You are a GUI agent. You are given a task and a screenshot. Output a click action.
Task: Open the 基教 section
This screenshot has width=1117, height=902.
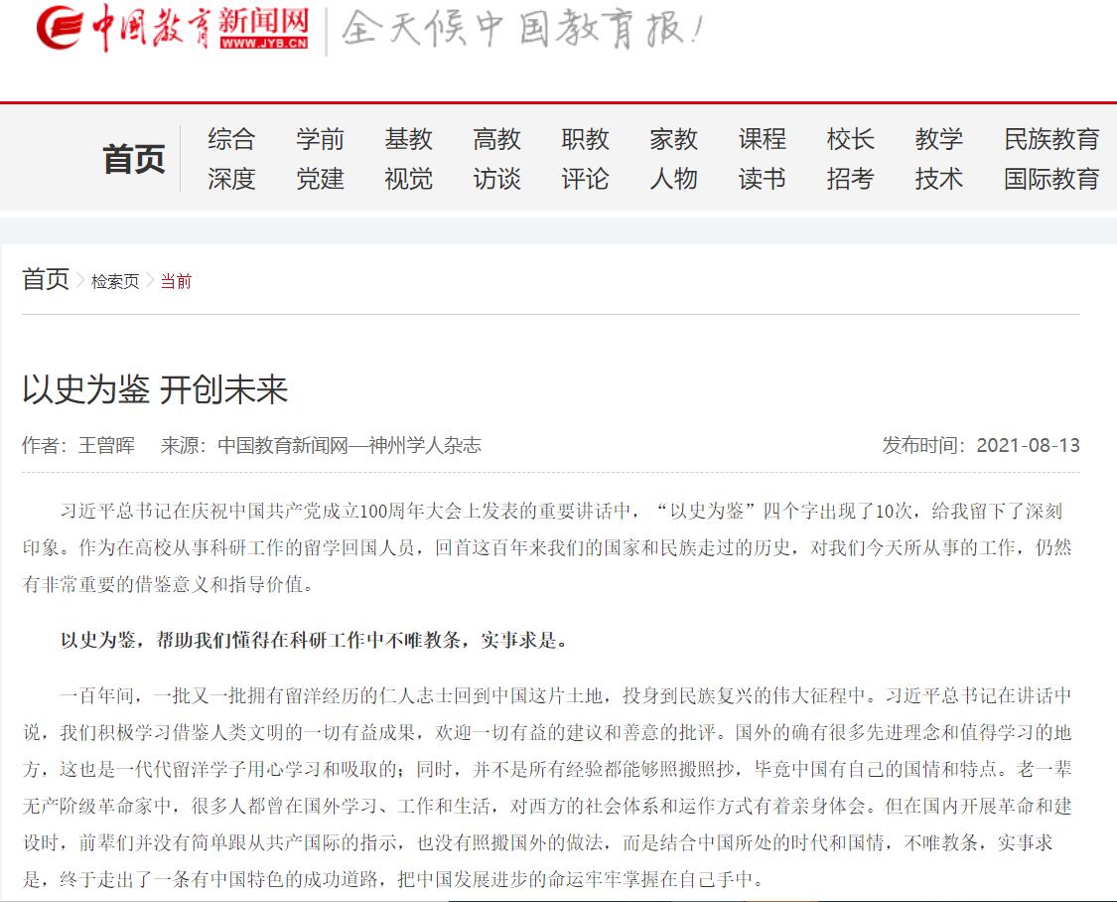pyautogui.click(x=409, y=139)
